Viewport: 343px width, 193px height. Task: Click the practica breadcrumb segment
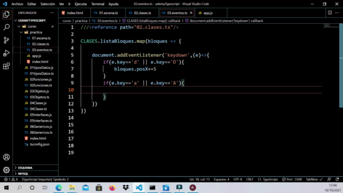coord(81,21)
